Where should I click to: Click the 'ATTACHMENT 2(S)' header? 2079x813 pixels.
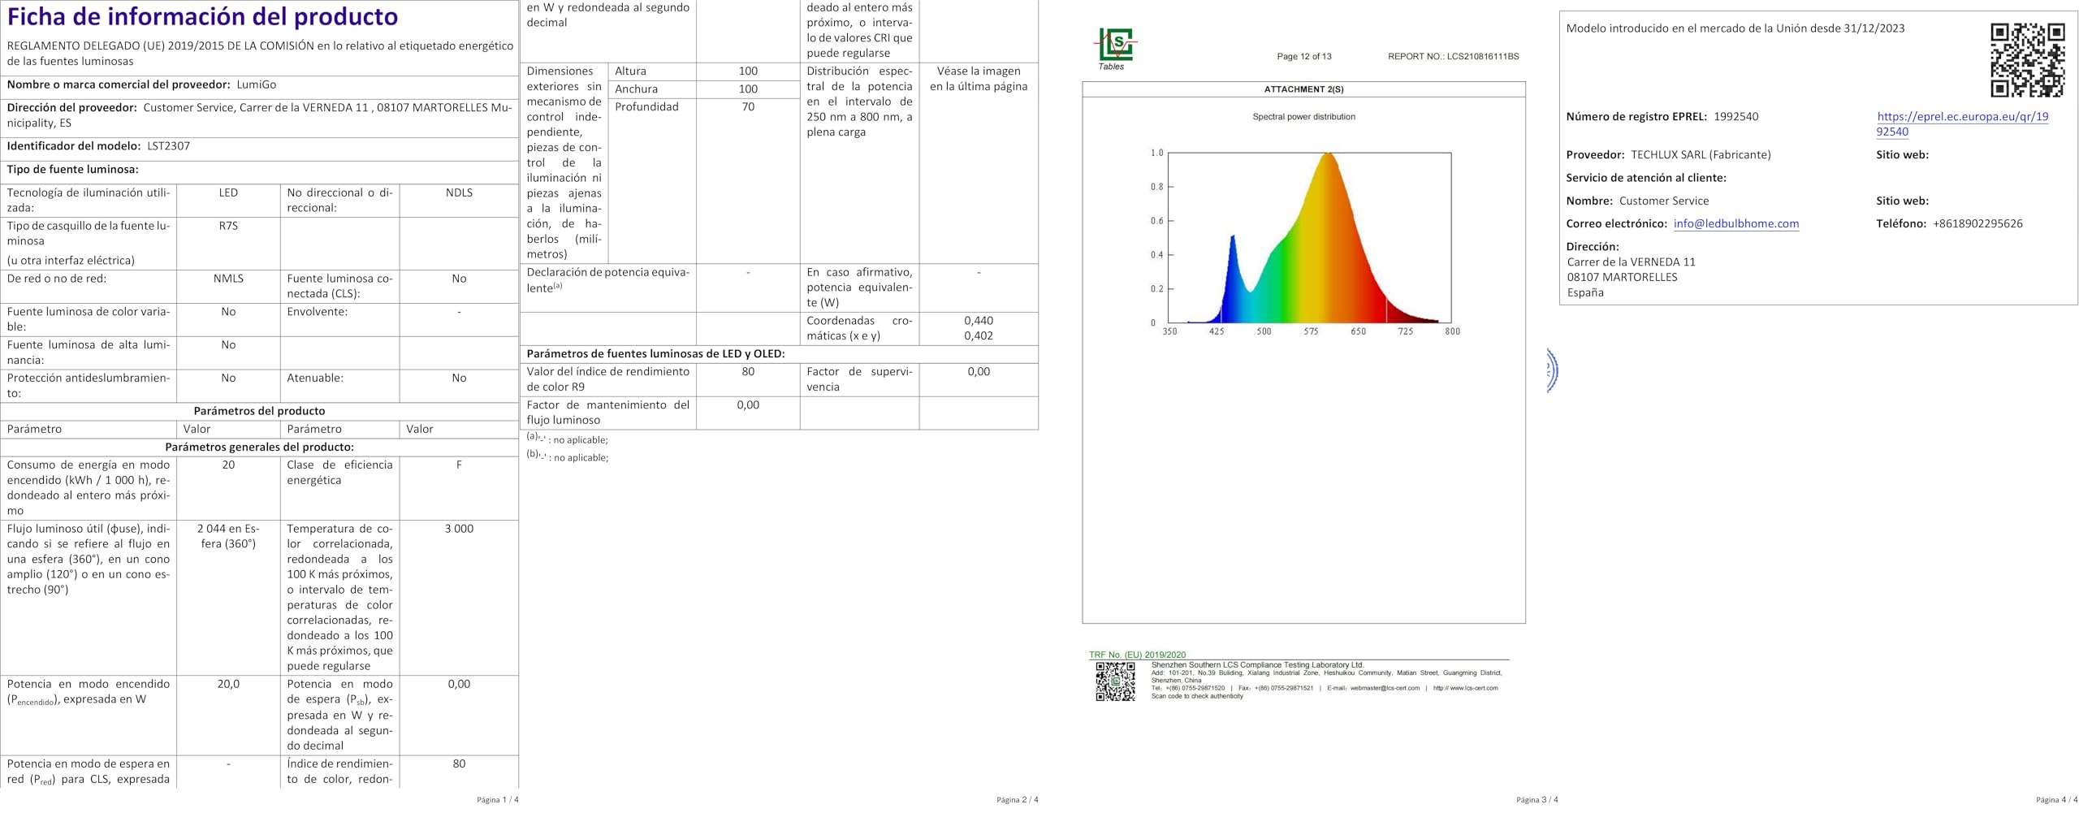click(x=1303, y=89)
